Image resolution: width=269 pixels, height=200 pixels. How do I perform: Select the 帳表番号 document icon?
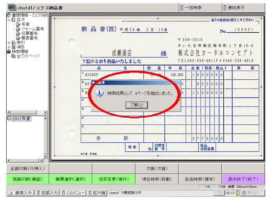[x=18, y=38]
